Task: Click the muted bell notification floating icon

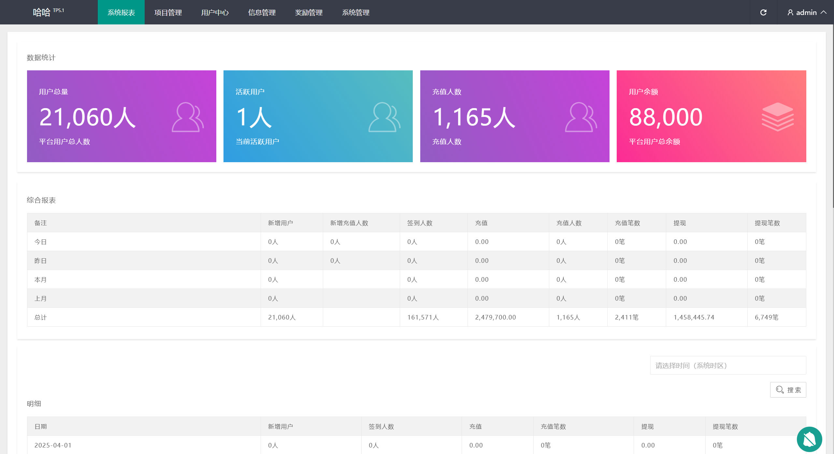Action: (809, 439)
